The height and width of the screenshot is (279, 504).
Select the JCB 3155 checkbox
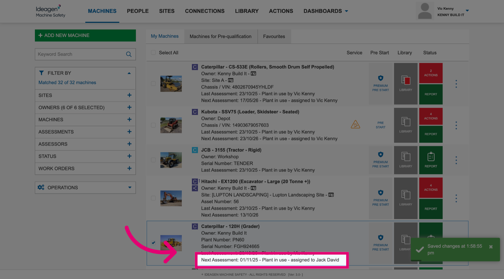coord(153,160)
